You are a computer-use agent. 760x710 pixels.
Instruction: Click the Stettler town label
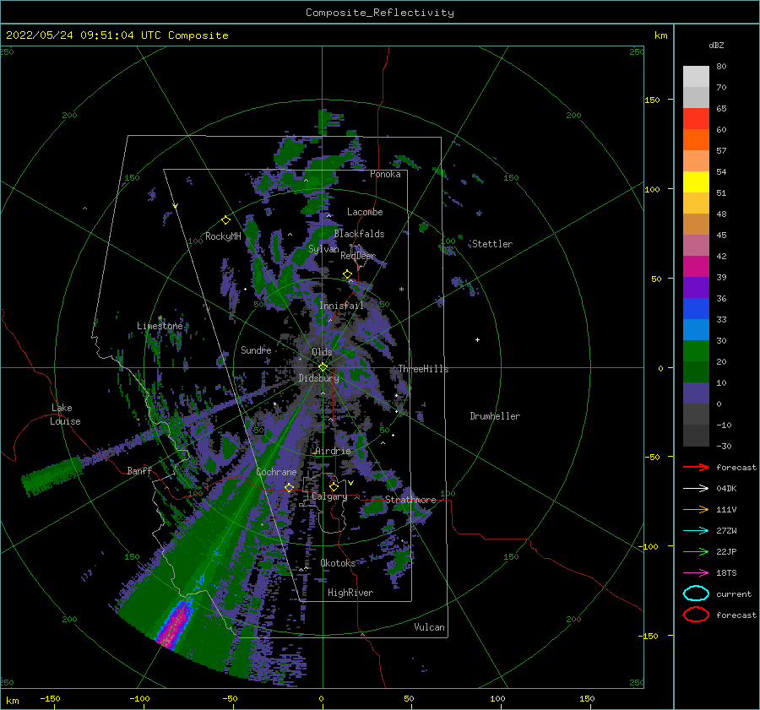click(492, 244)
